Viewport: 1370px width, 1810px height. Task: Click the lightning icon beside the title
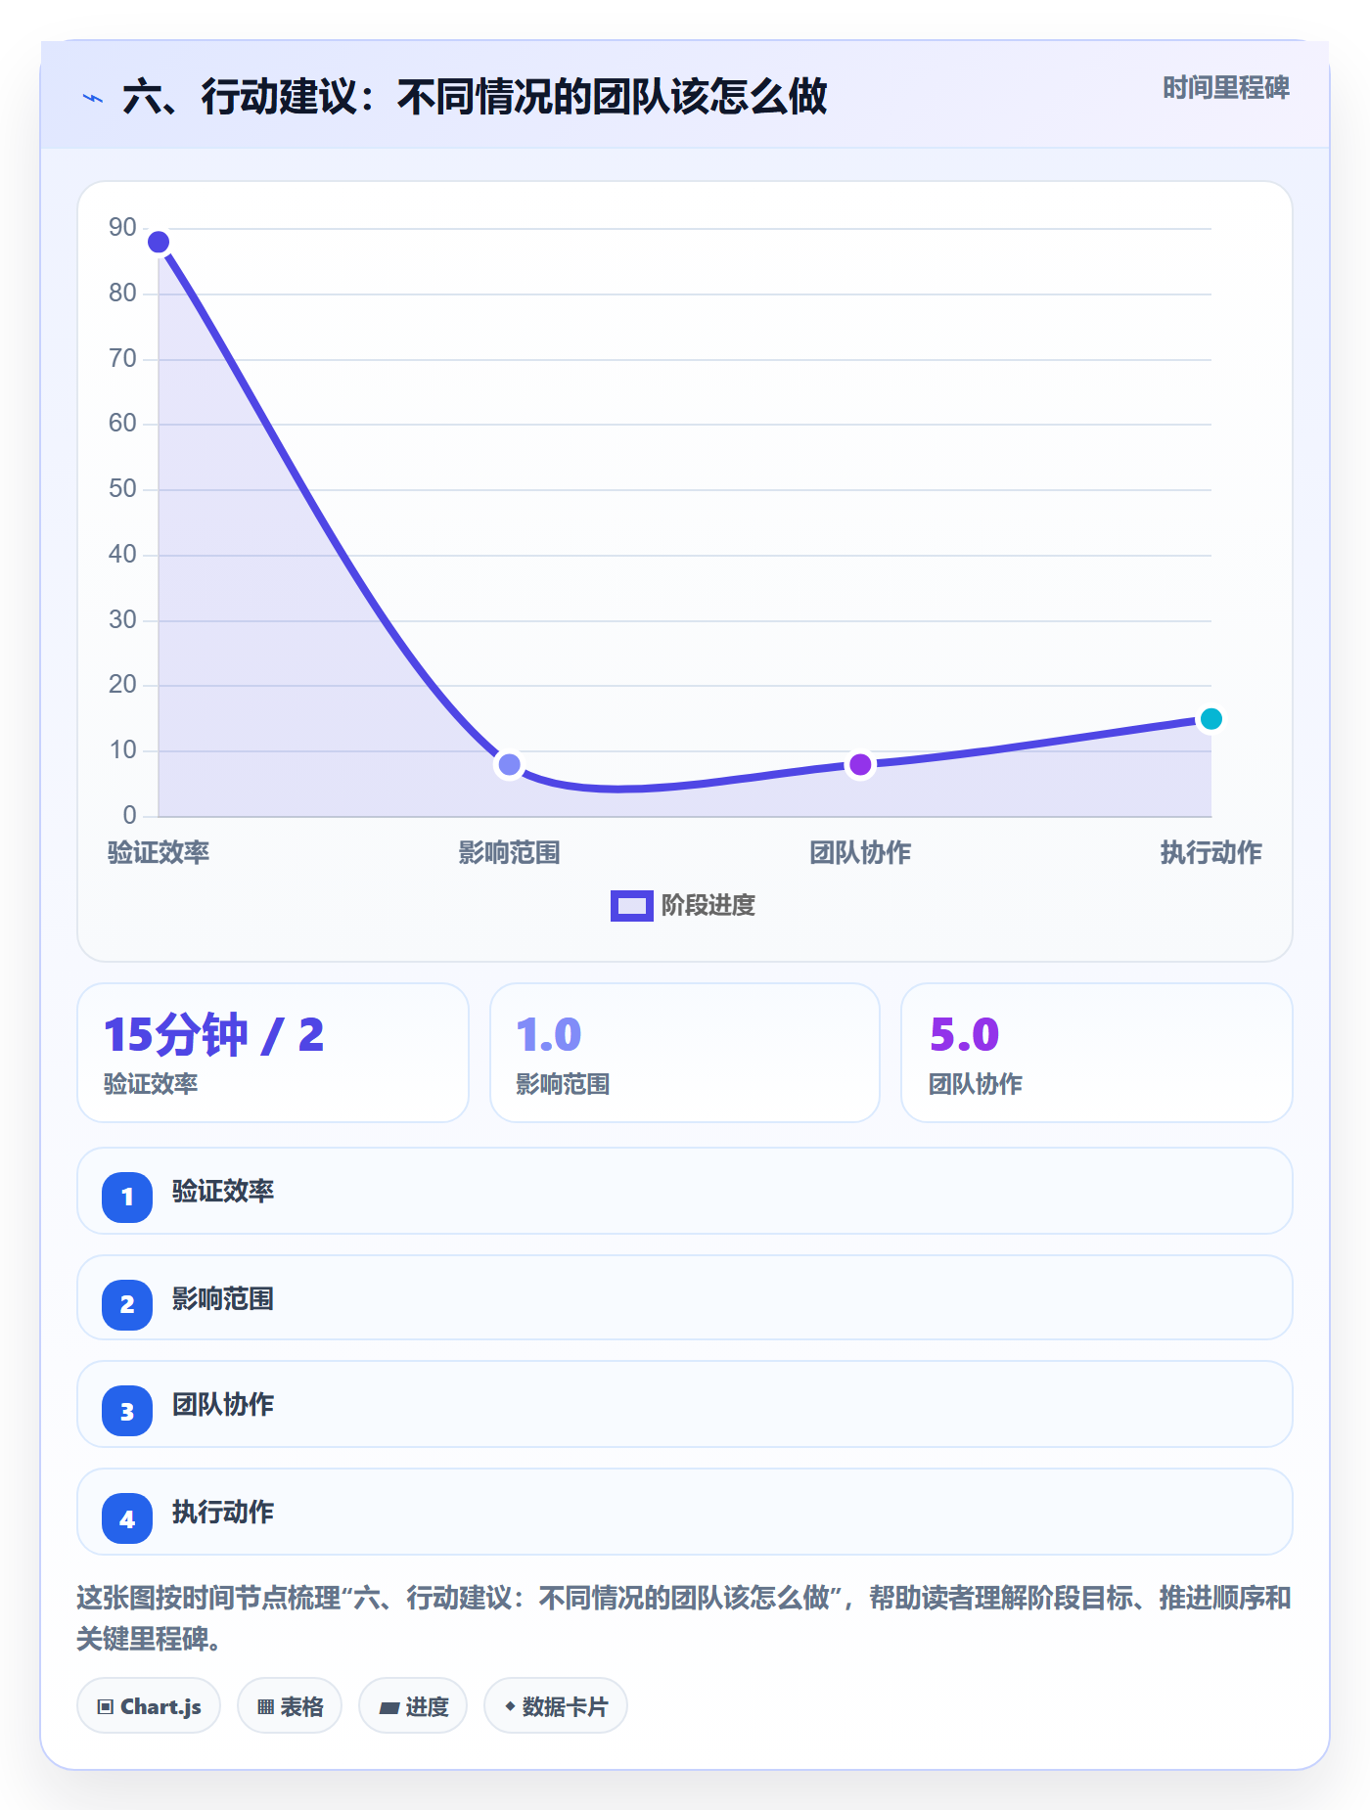click(93, 98)
